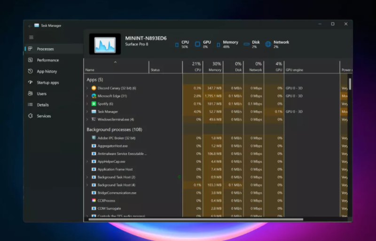376x241 pixels.
Task: Select the AggregatorHost.exe process
Action: (216, 146)
